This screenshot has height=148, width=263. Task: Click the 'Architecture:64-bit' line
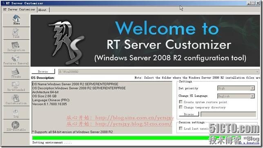45,92
